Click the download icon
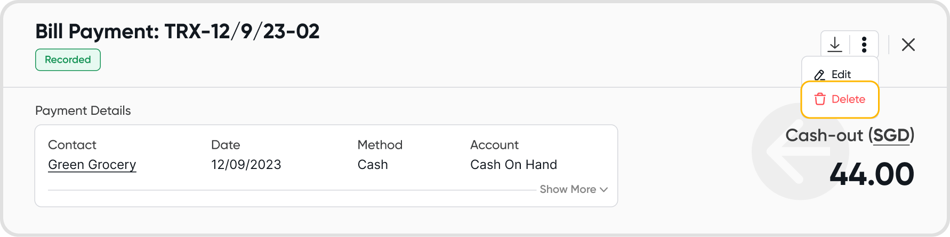 click(x=835, y=45)
